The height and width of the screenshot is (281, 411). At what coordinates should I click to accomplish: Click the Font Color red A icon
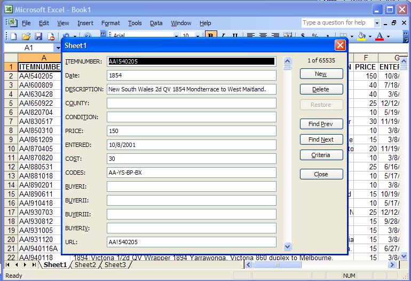coord(380,36)
